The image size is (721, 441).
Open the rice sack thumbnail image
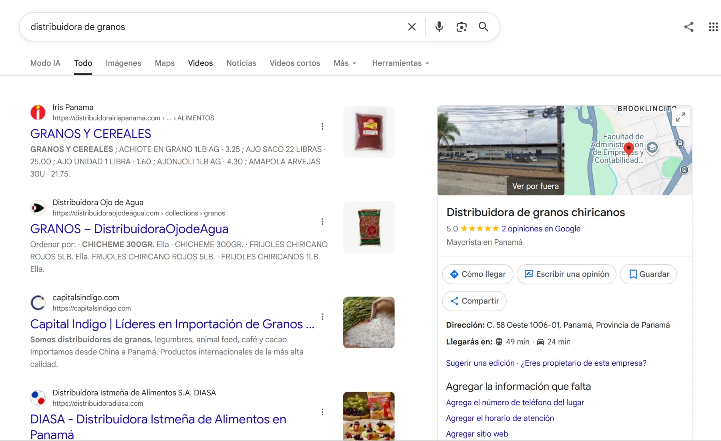pos(369,322)
